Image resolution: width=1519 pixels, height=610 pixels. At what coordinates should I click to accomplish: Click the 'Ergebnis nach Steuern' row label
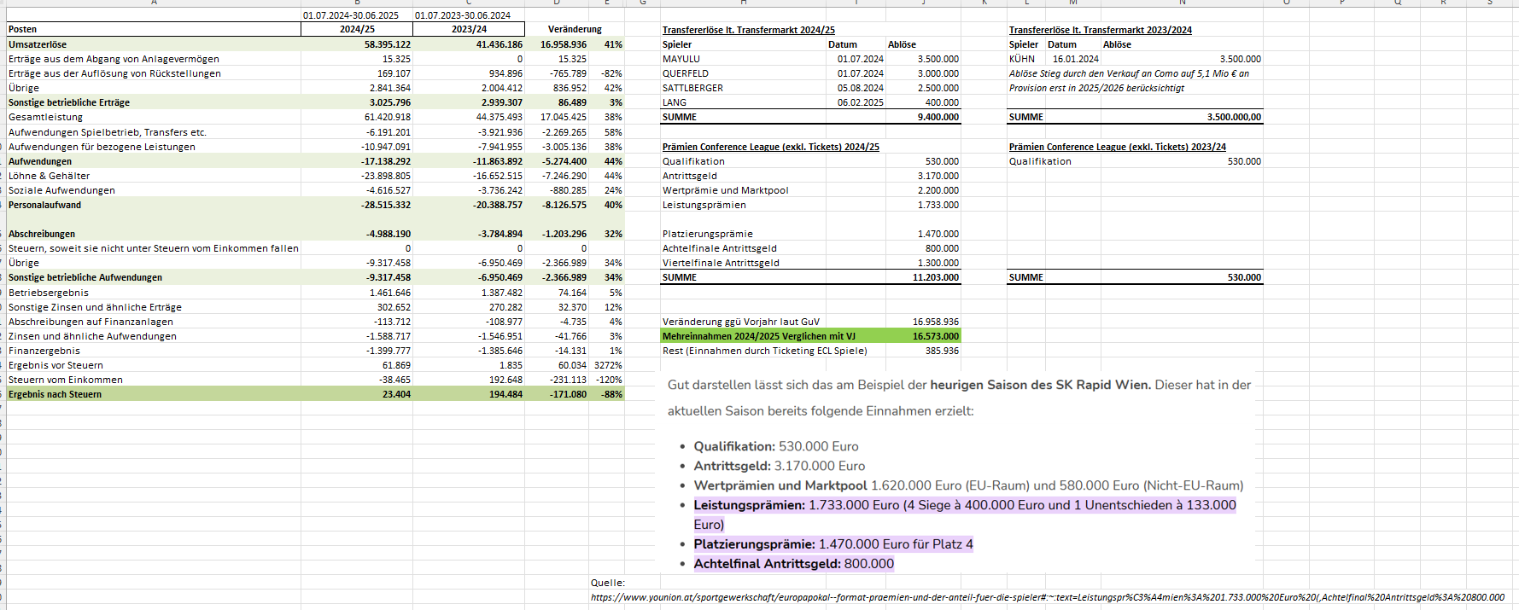[56, 394]
